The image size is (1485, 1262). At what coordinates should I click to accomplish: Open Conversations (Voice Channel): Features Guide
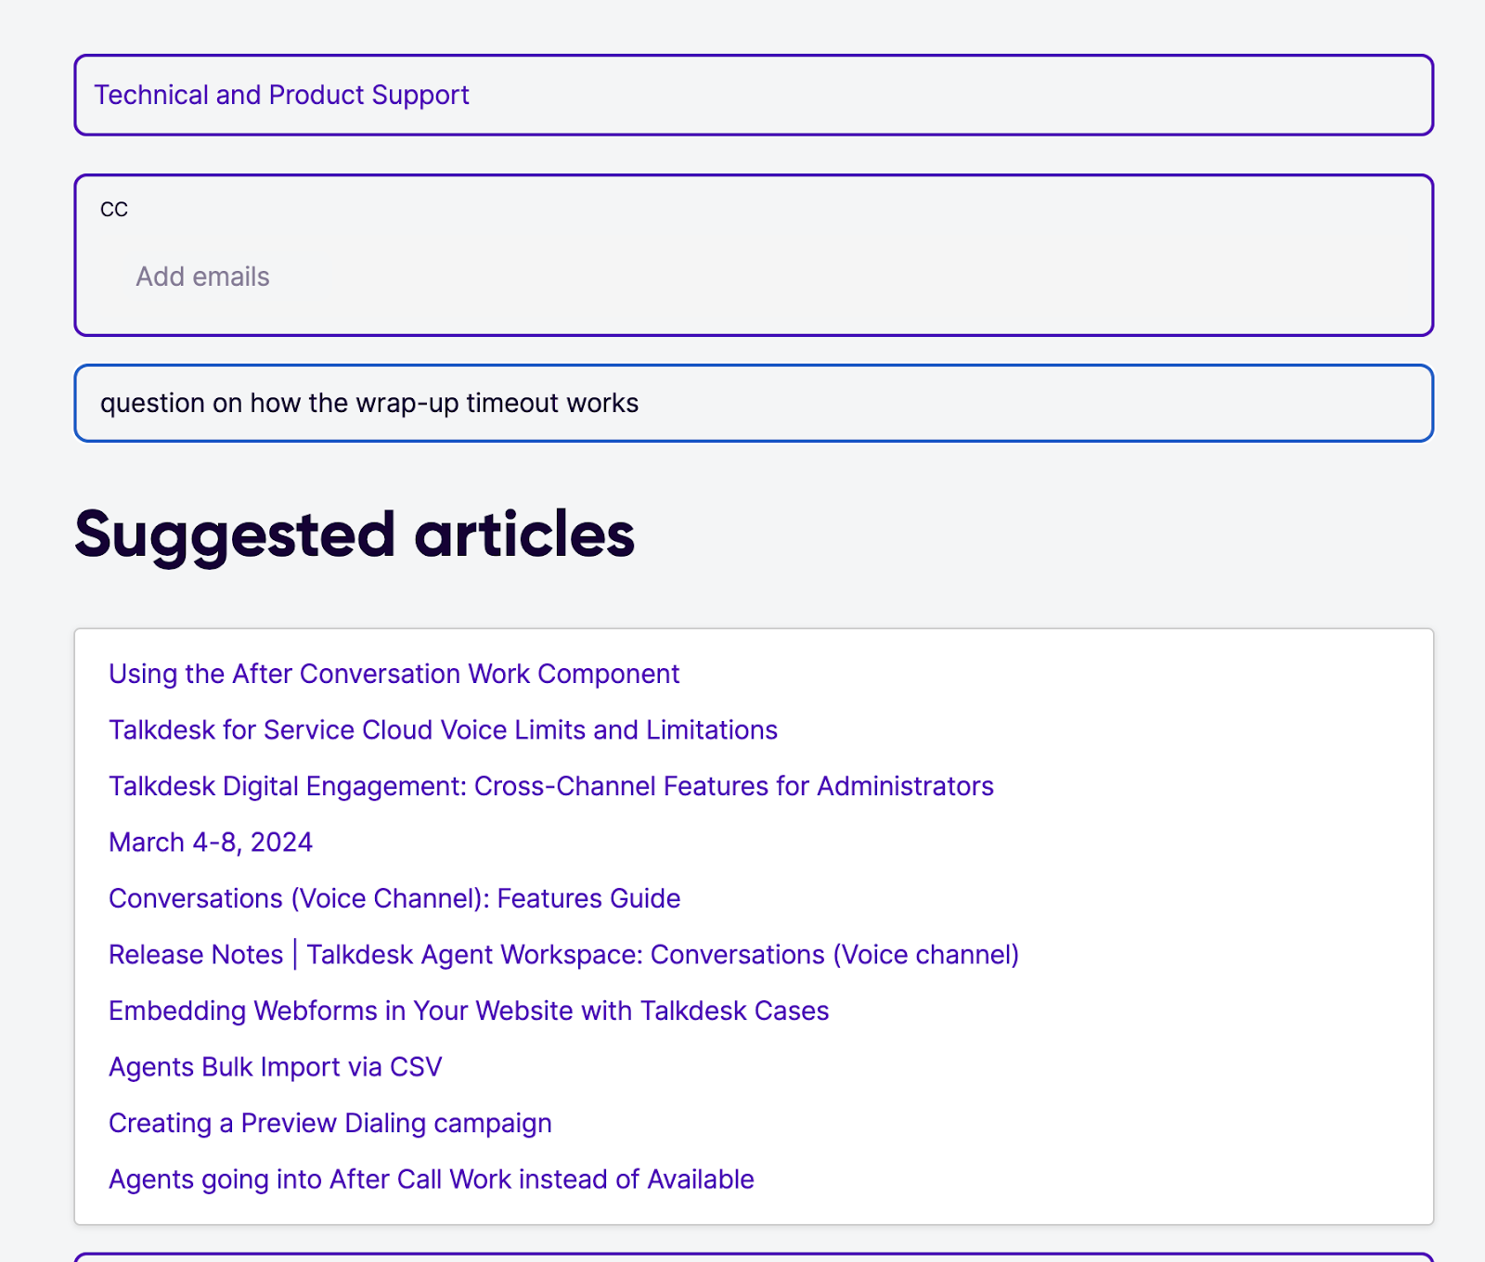(394, 898)
